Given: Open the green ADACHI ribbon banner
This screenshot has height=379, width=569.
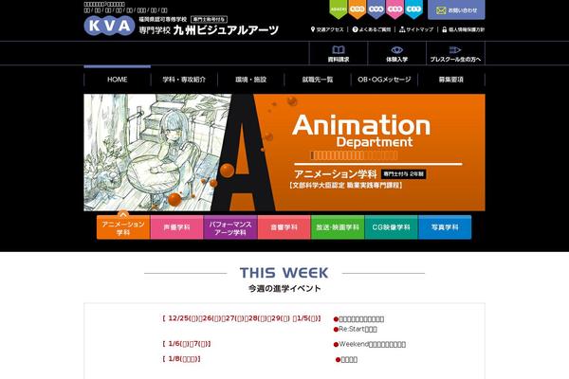Looking at the screenshot, I should point(339,9).
